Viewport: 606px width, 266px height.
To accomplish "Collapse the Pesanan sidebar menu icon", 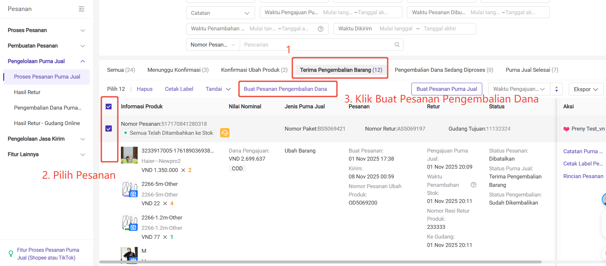I will coord(81,9).
